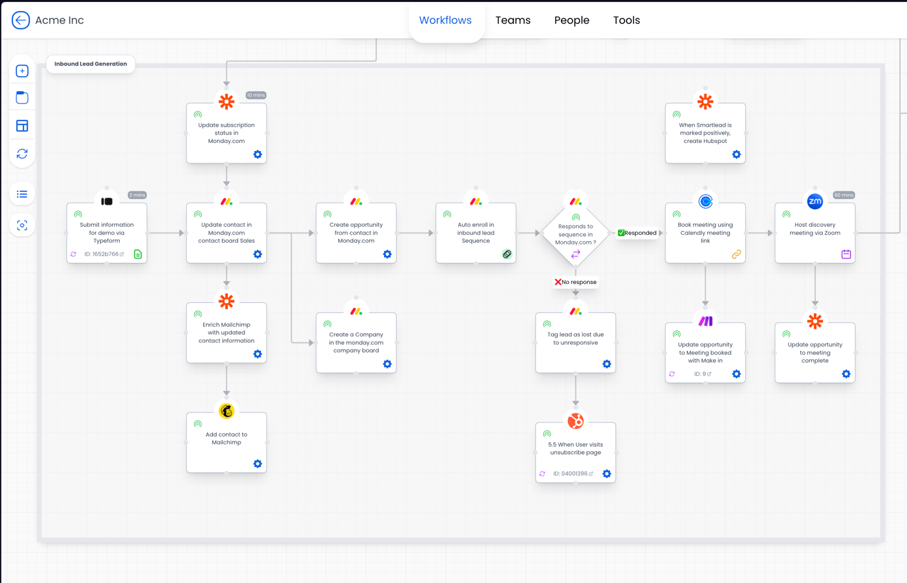Open the layout panel icon in sidebar
The width and height of the screenshot is (907, 583).
tap(22, 125)
